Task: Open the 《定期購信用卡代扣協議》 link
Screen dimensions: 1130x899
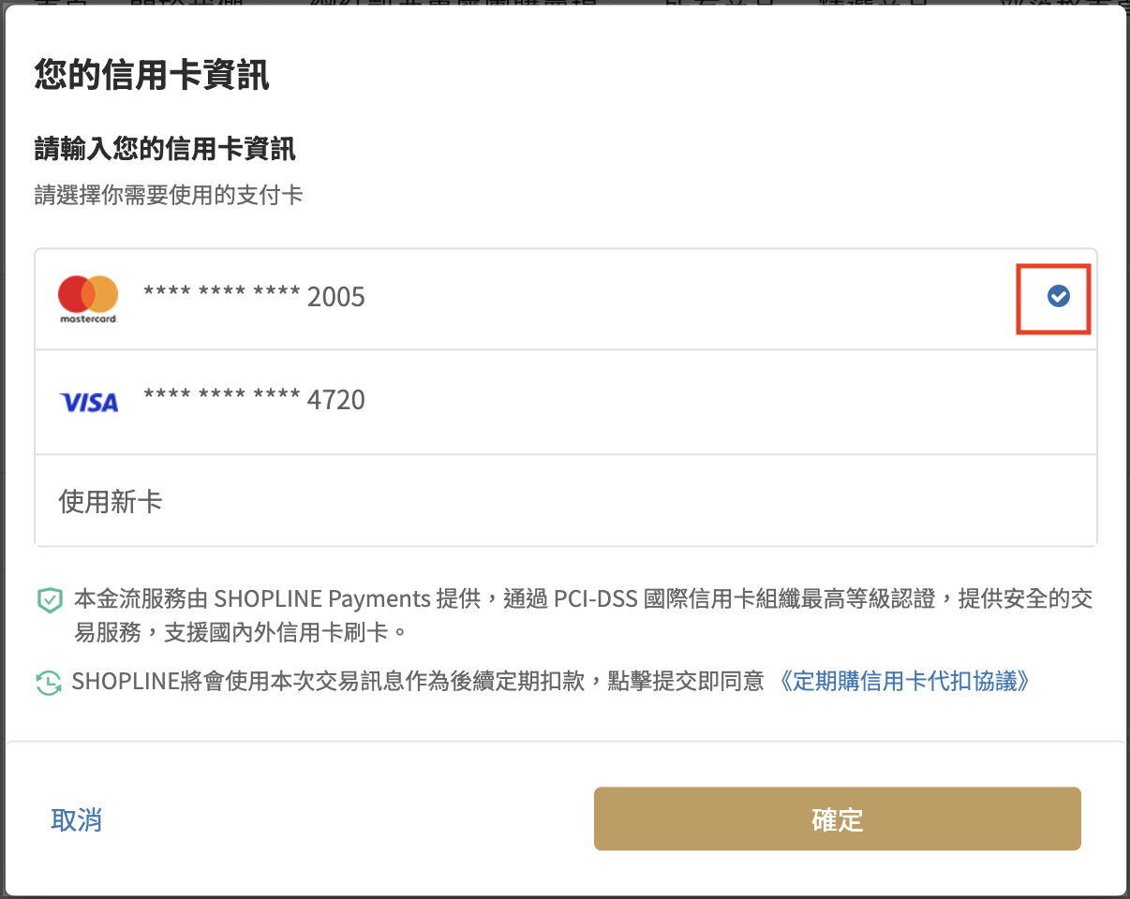Action: click(903, 681)
